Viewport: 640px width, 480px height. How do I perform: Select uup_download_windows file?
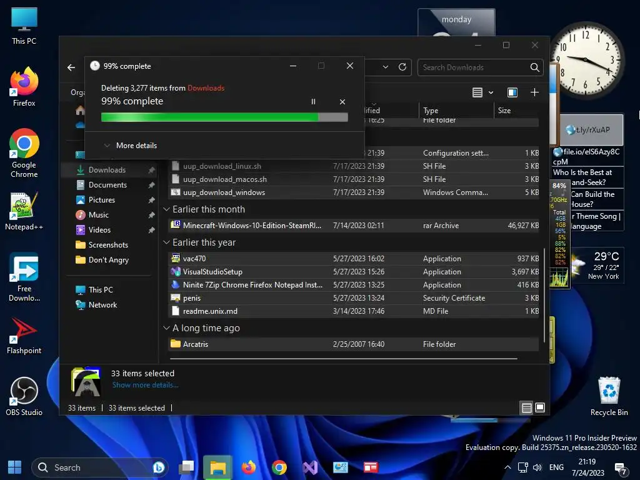[x=354, y=192]
